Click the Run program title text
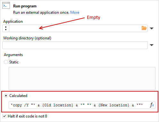 pos(25,6)
